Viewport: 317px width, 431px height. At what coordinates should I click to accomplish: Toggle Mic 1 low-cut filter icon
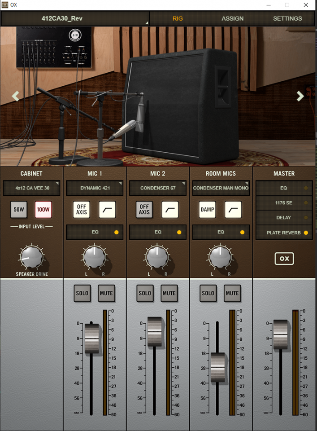[x=107, y=210]
